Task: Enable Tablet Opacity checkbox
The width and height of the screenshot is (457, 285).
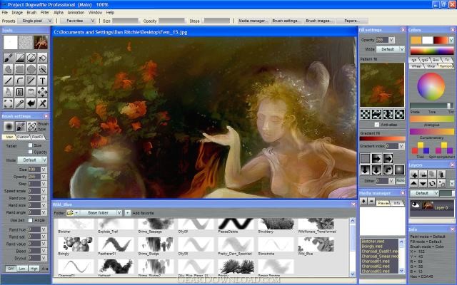Action: click(x=30, y=152)
